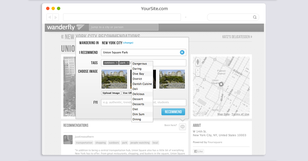The image size is (308, 161).
Task: Choose Danish Cuisine from suggestion menu
Action: 142,84
